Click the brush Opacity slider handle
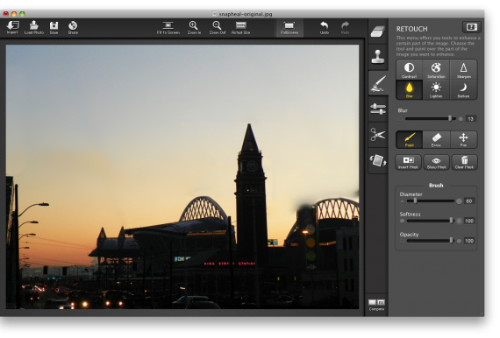 (452, 241)
